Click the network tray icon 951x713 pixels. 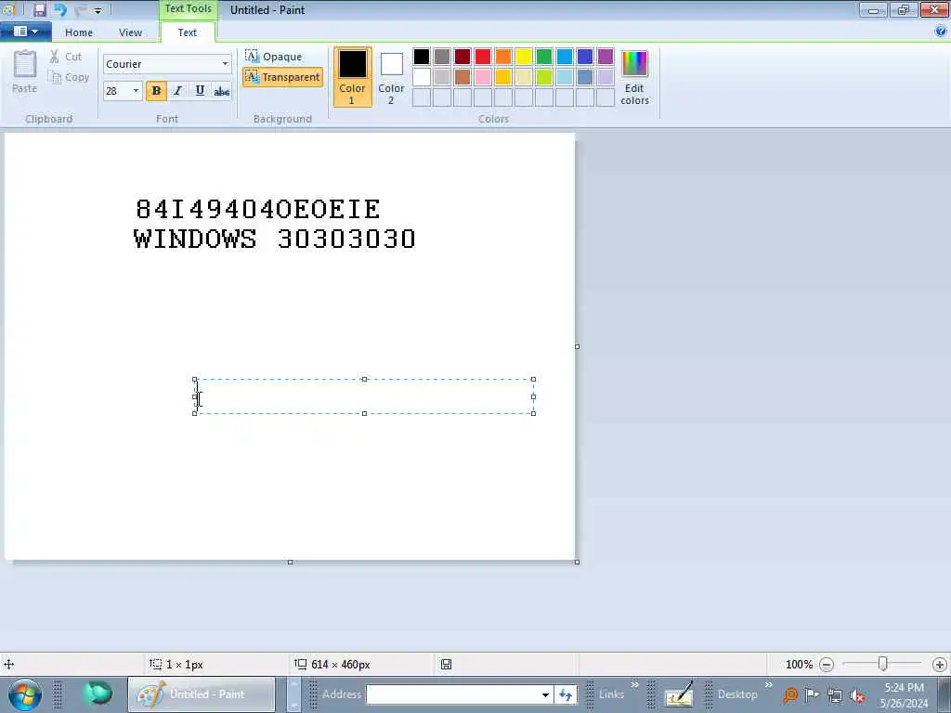(x=835, y=695)
